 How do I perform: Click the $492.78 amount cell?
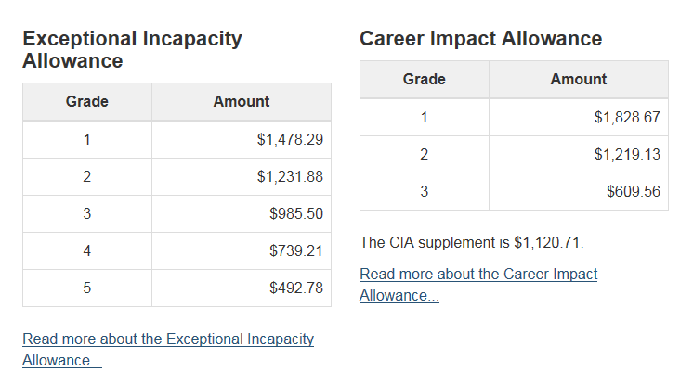pos(242,288)
